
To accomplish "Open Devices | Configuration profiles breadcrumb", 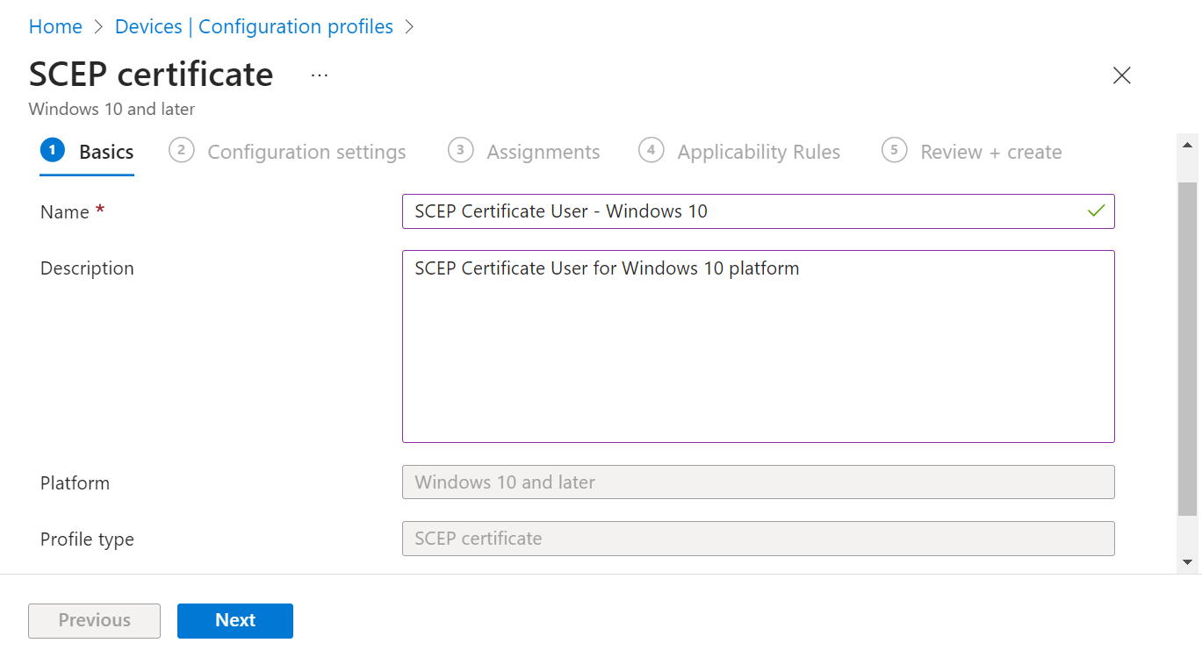I will (254, 26).
